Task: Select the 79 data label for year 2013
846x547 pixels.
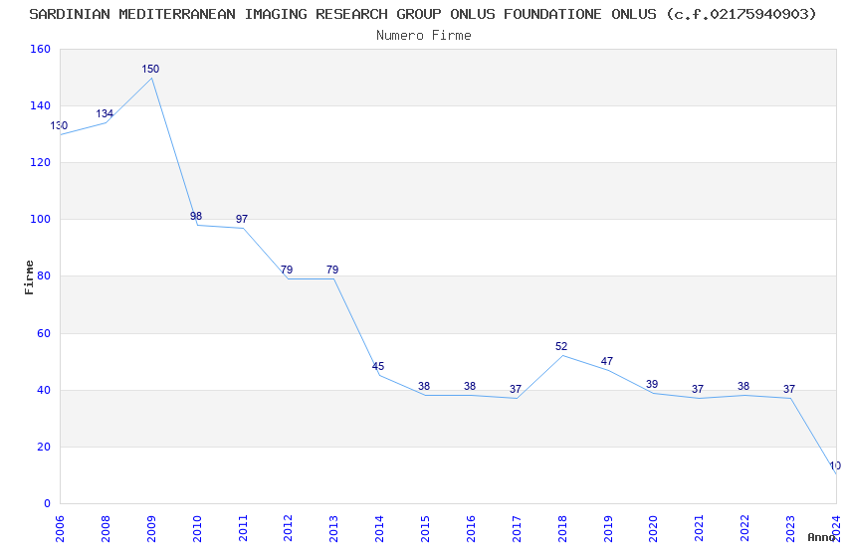Action: [x=332, y=270]
